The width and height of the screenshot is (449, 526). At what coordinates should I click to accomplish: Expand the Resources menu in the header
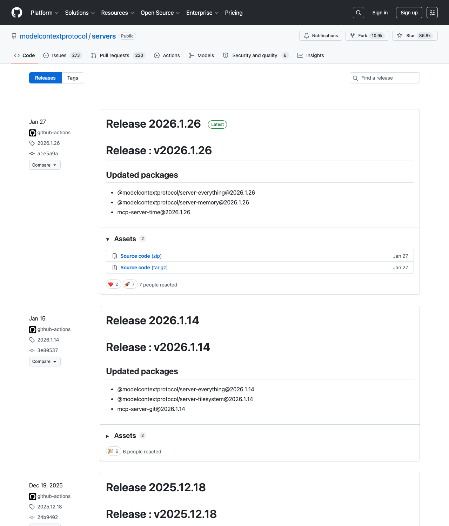(x=118, y=13)
